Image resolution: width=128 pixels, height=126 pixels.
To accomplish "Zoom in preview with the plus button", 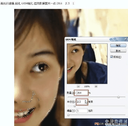I will coord(96,86).
